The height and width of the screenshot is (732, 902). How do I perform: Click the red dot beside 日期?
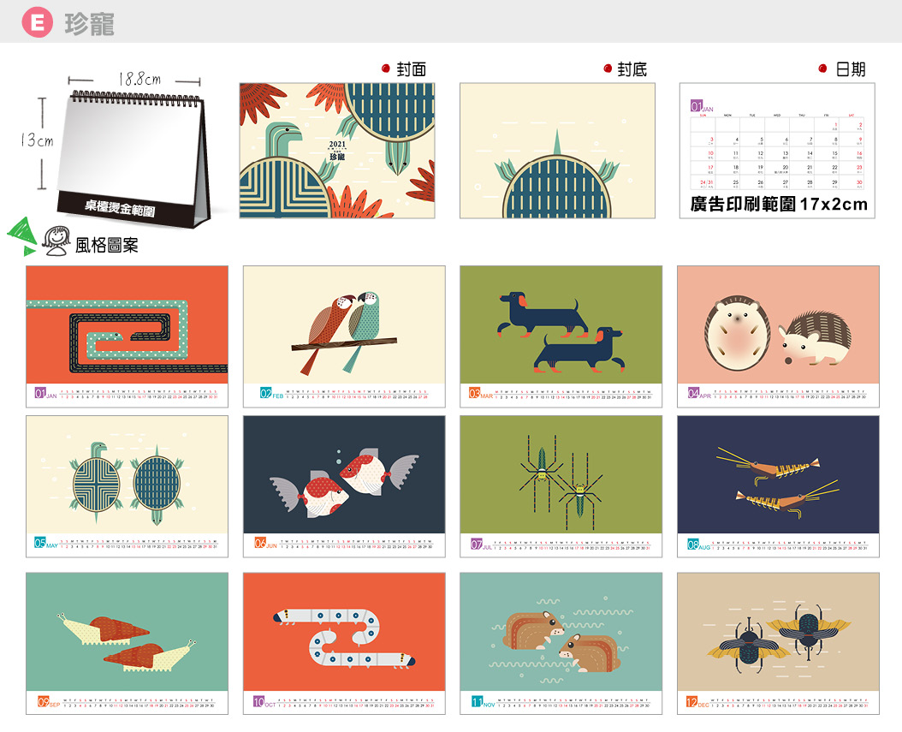tap(823, 68)
